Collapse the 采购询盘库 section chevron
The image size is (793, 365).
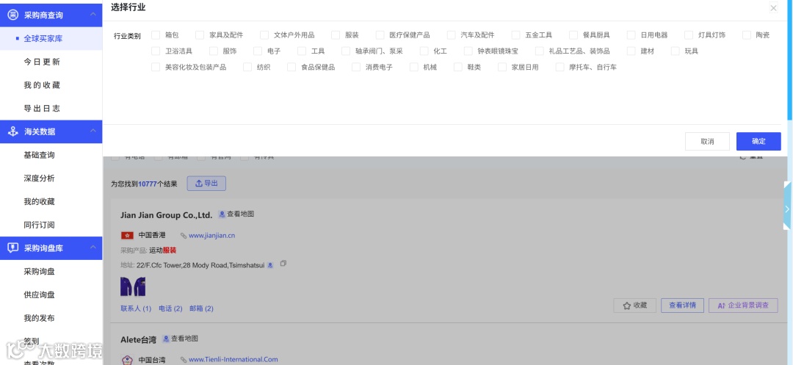pos(93,247)
